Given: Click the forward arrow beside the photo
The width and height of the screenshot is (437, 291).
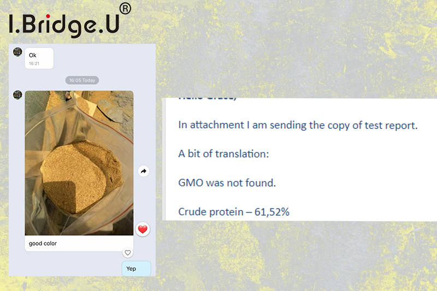Looking at the screenshot, I should click(144, 171).
